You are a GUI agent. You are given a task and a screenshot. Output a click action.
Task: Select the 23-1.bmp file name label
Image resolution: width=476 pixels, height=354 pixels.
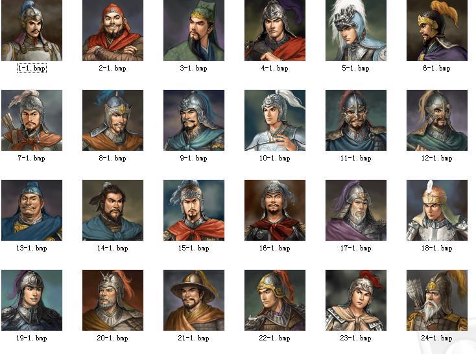click(x=356, y=338)
